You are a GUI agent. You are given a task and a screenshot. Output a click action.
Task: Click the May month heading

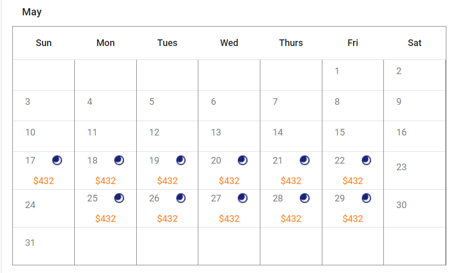tap(32, 12)
